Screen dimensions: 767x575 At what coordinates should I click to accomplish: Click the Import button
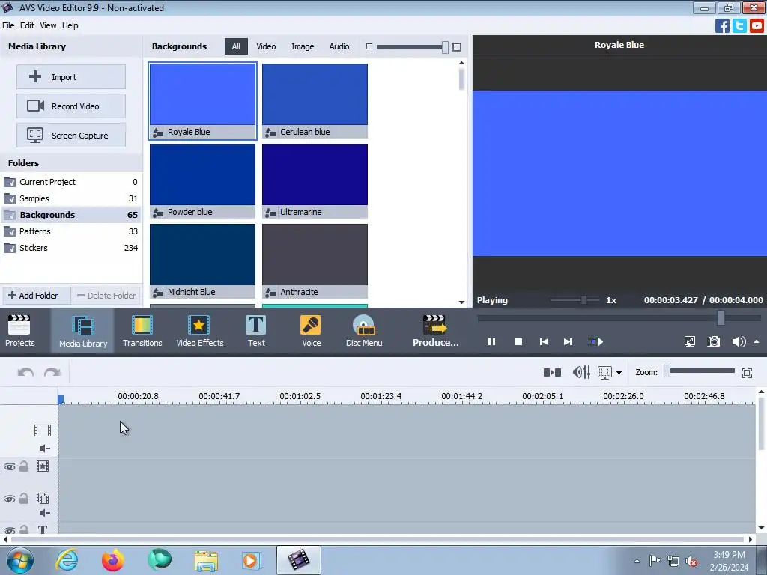(71, 77)
